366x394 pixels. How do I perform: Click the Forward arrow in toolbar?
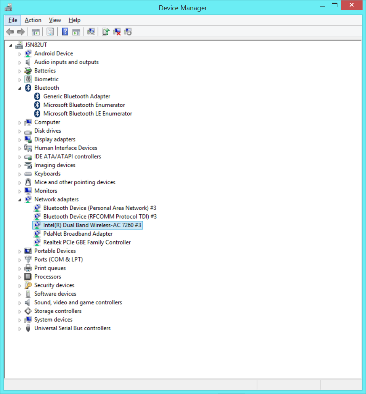(21, 32)
